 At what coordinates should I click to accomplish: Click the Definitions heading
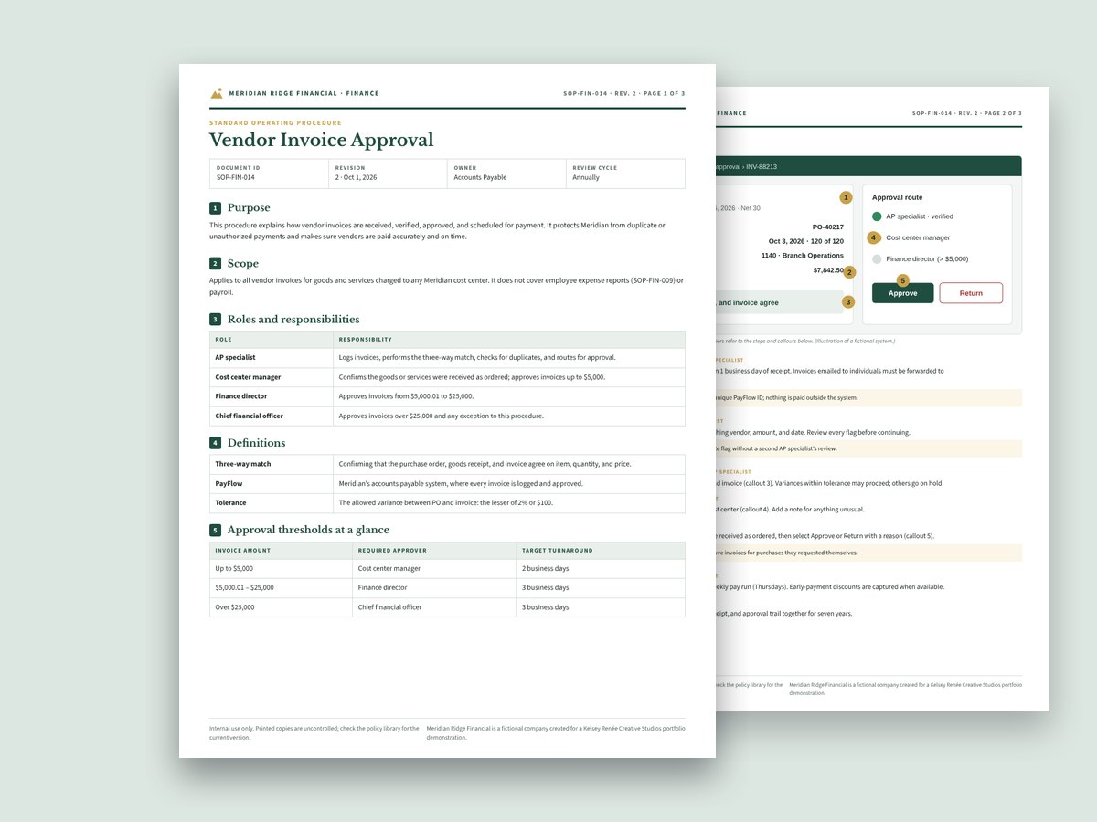(x=256, y=443)
